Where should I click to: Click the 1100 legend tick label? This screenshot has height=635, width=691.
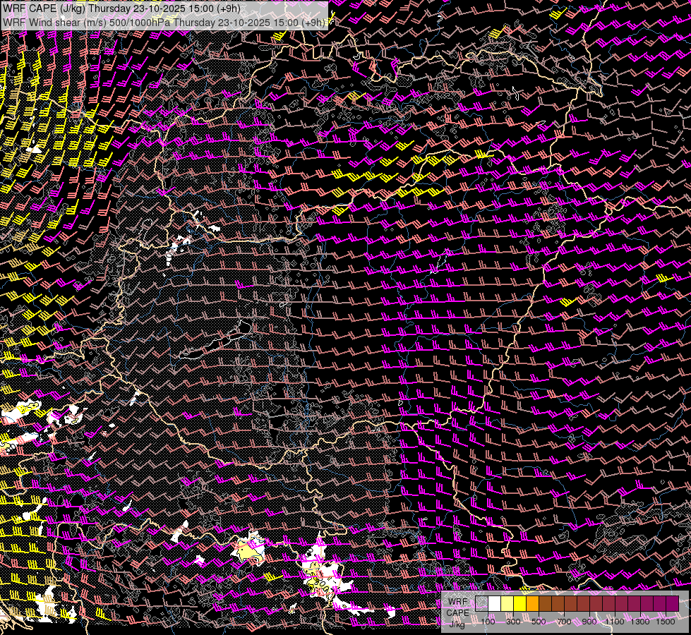(x=615, y=622)
